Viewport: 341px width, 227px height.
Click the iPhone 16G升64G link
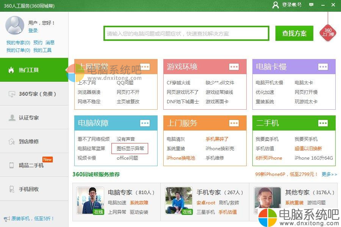tap(314, 158)
